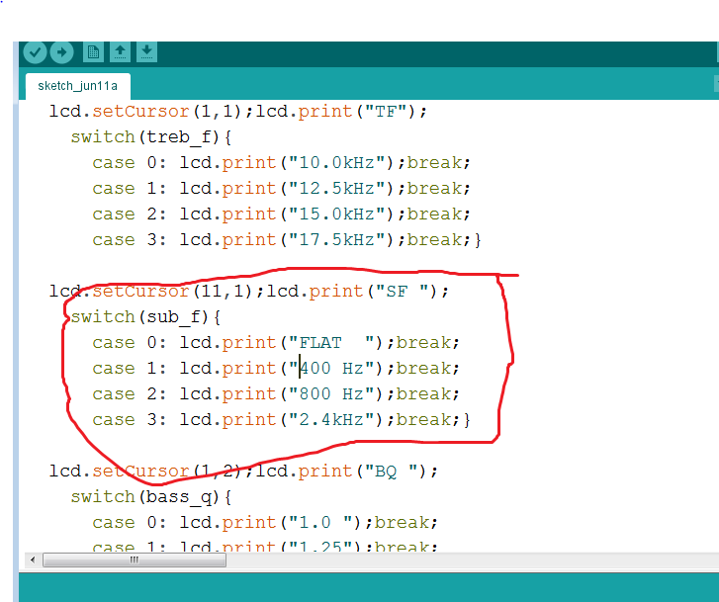This screenshot has width=719, height=602.
Task: Click the "400 Hz" string
Action: click(331, 368)
